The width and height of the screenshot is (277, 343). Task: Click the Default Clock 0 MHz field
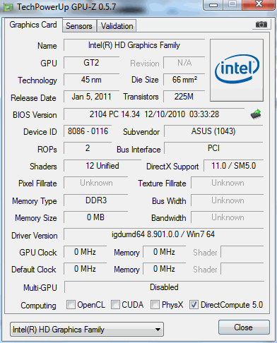[85, 269]
